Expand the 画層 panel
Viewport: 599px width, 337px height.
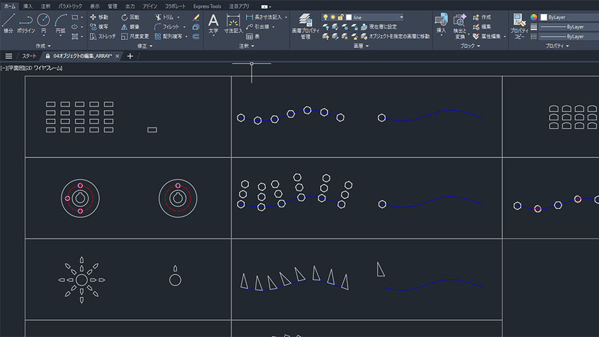tap(361, 46)
